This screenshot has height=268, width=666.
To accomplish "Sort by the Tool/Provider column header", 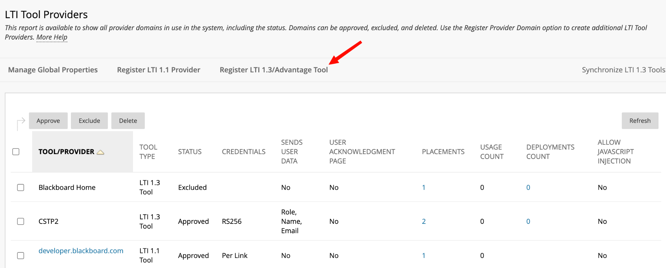I will pyautogui.click(x=66, y=152).
